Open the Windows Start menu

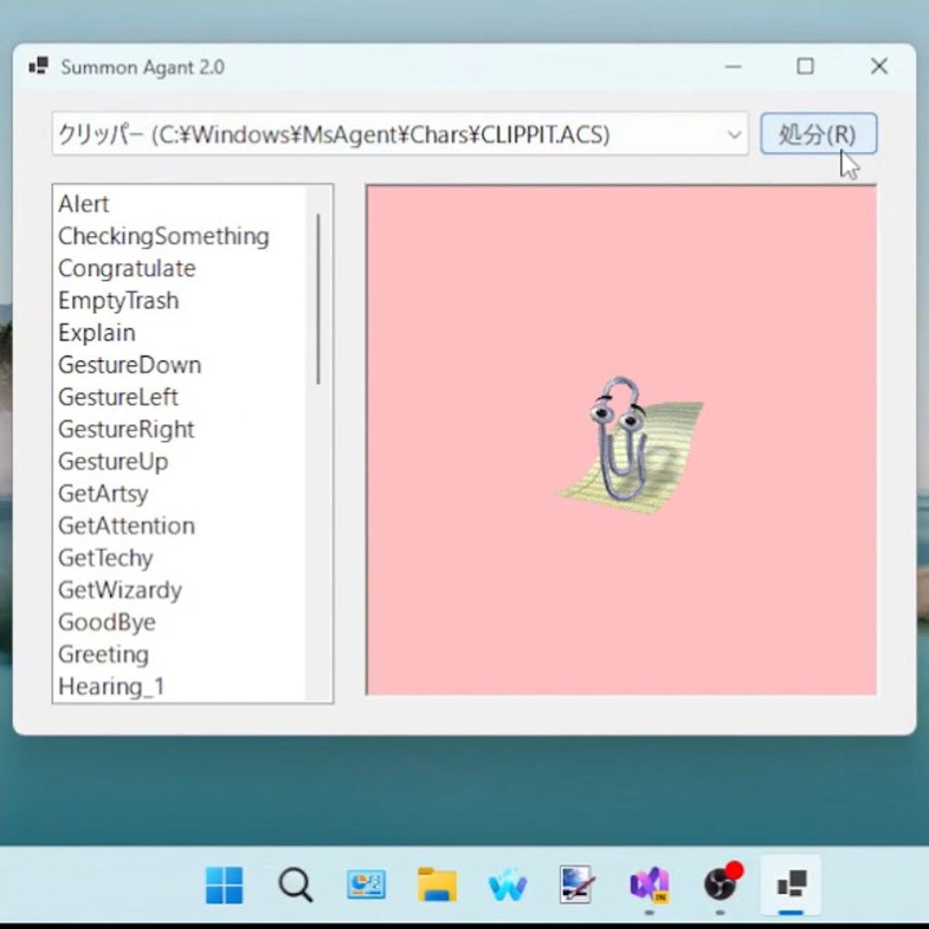225,885
